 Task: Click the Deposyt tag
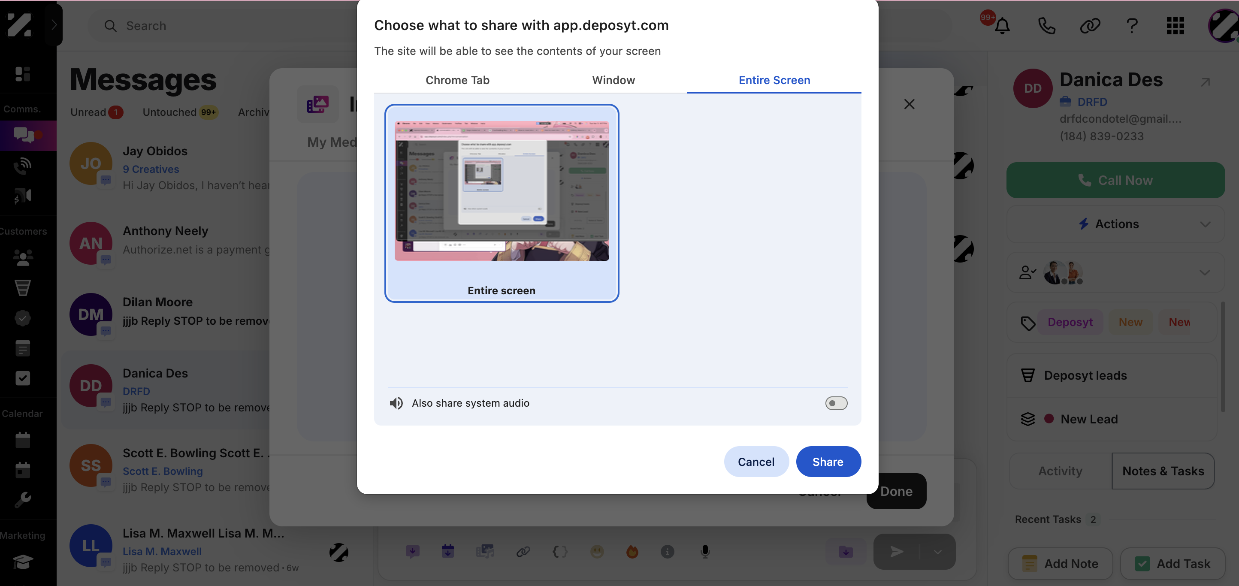pyautogui.click(x=1070, y=322)
